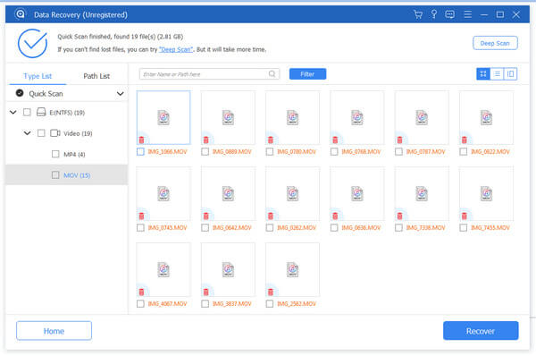The height and width of the screenshot is (356, 536).
Task: Open the shopping cart purchase icon
Action: click(418, 14)
